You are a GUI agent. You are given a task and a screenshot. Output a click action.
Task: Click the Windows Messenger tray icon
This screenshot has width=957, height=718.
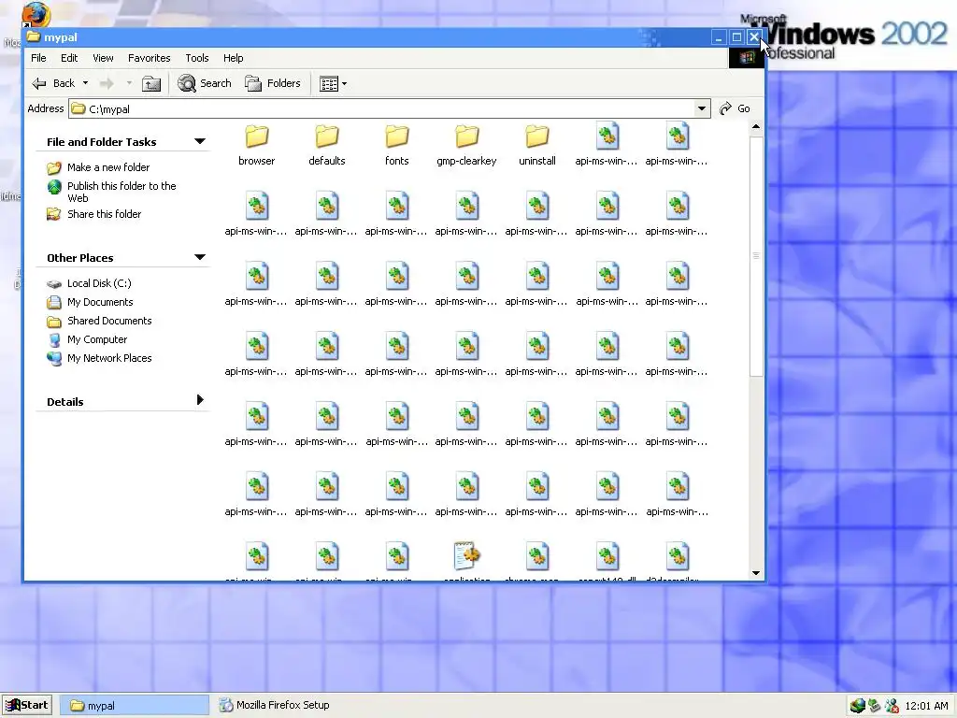(x=892, y=706)
